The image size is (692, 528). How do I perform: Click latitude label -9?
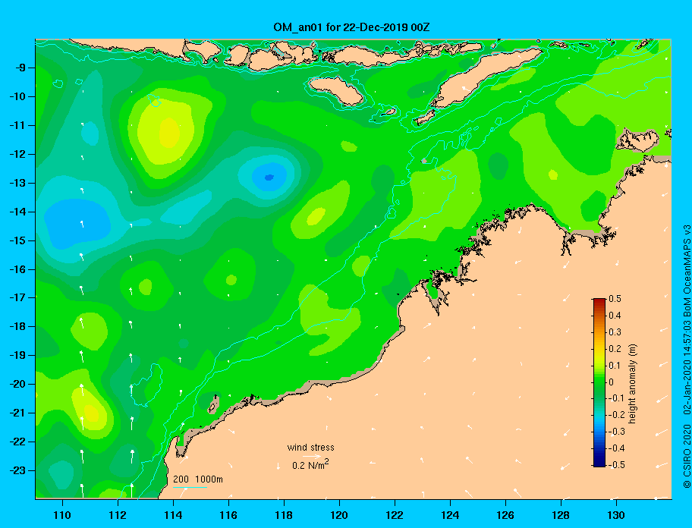pyautogui.click(x=20, y=68)
